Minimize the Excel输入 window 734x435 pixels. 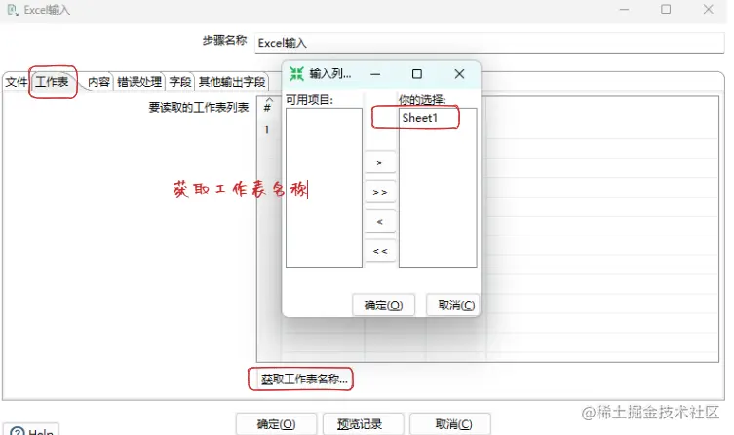624,10
